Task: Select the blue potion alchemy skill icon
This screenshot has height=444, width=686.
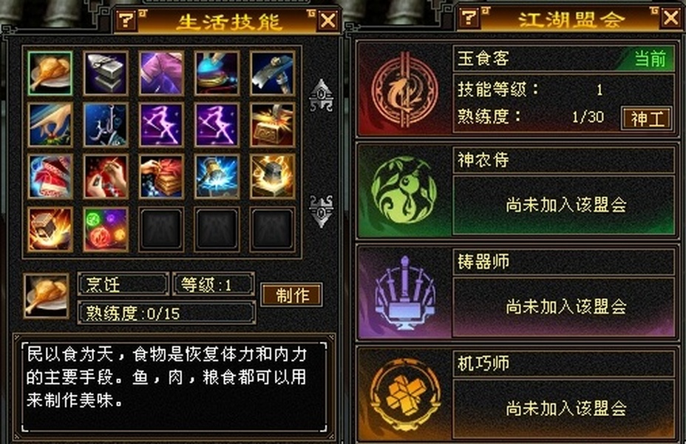Action: click(217, 73)
